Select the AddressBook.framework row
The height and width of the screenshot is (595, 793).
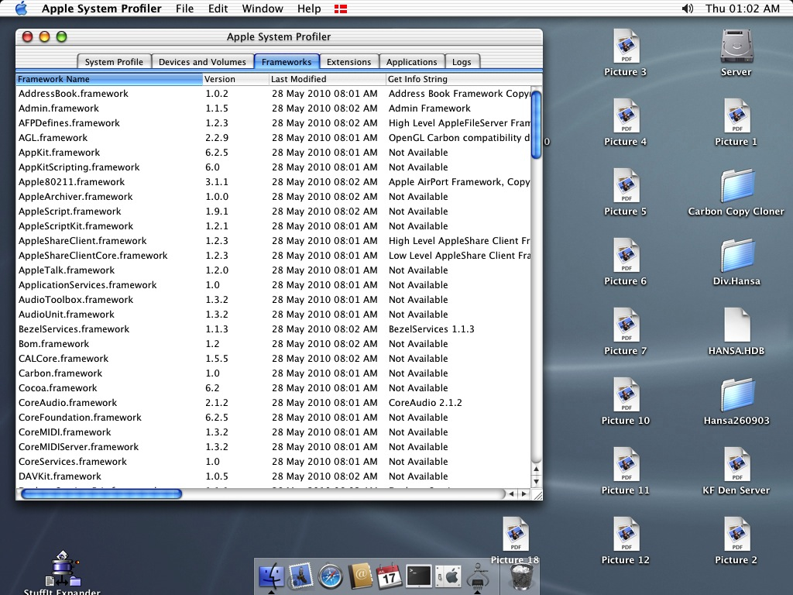[273, 94]
